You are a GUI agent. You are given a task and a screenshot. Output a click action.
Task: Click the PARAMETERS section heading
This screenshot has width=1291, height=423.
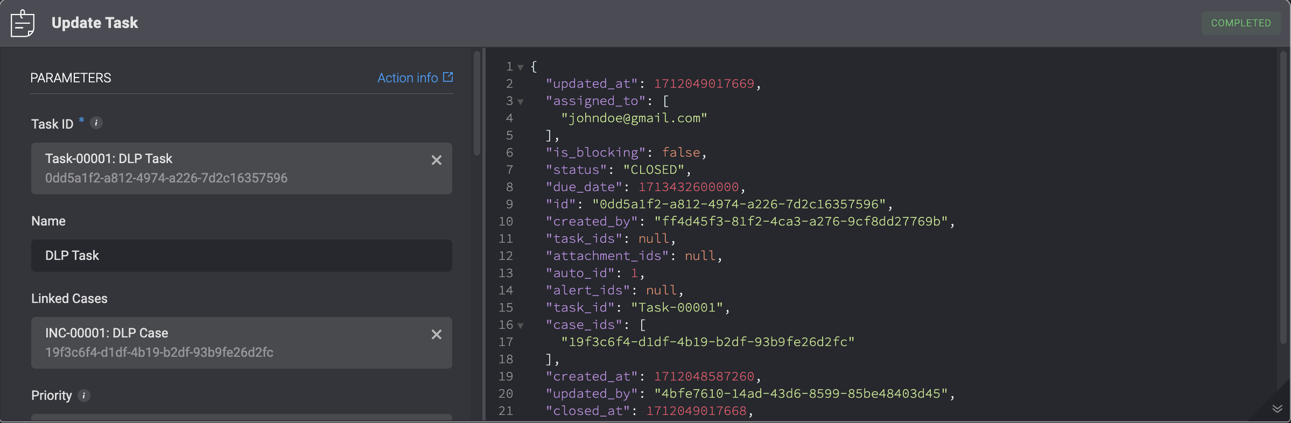point(71,78)
